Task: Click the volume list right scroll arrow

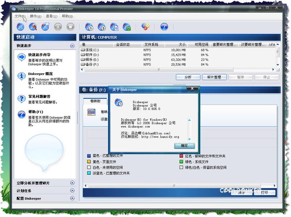Action: (x=273, y=69)
